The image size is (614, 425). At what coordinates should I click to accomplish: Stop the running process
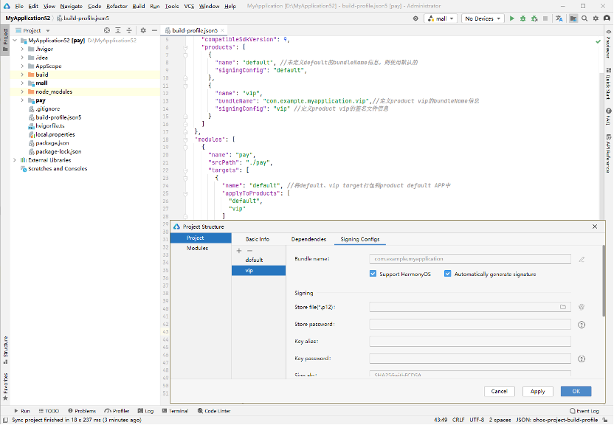tap(545, 18)
